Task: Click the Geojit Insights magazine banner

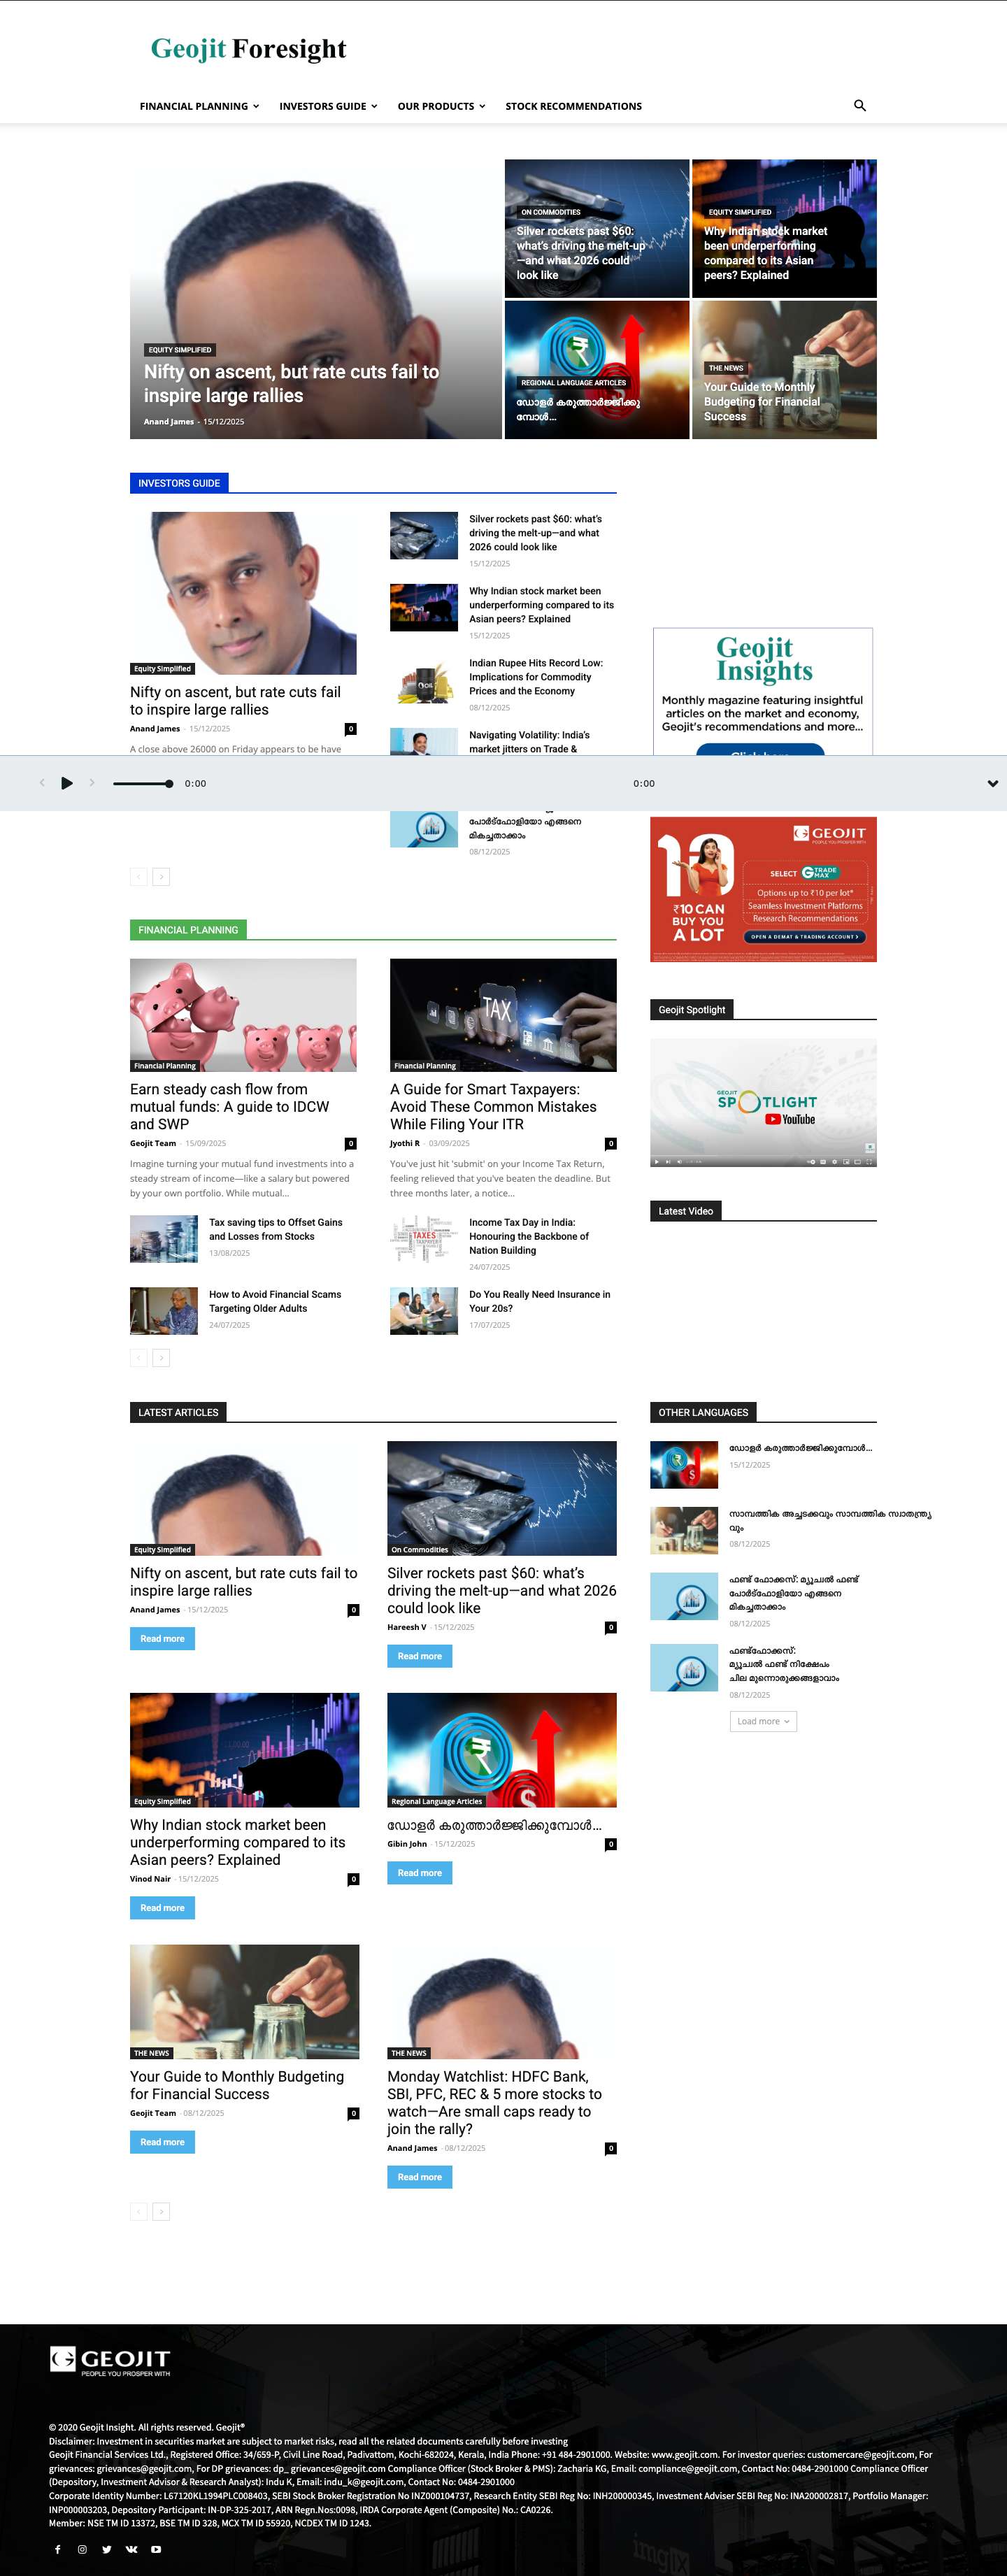Action: point(763,692)
